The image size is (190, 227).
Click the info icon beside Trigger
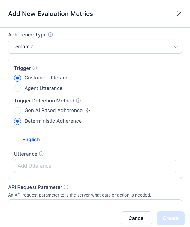tap(35, 68)
